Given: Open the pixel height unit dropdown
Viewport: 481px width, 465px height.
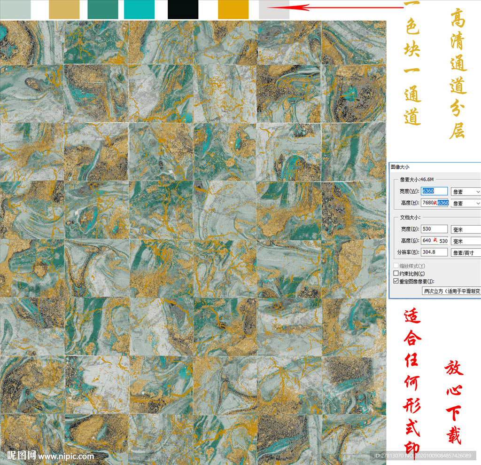Looking at the screenshot, I should coord(465,203).
